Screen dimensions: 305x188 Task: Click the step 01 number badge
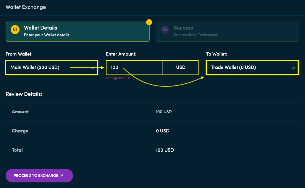(x=15, y=30)
